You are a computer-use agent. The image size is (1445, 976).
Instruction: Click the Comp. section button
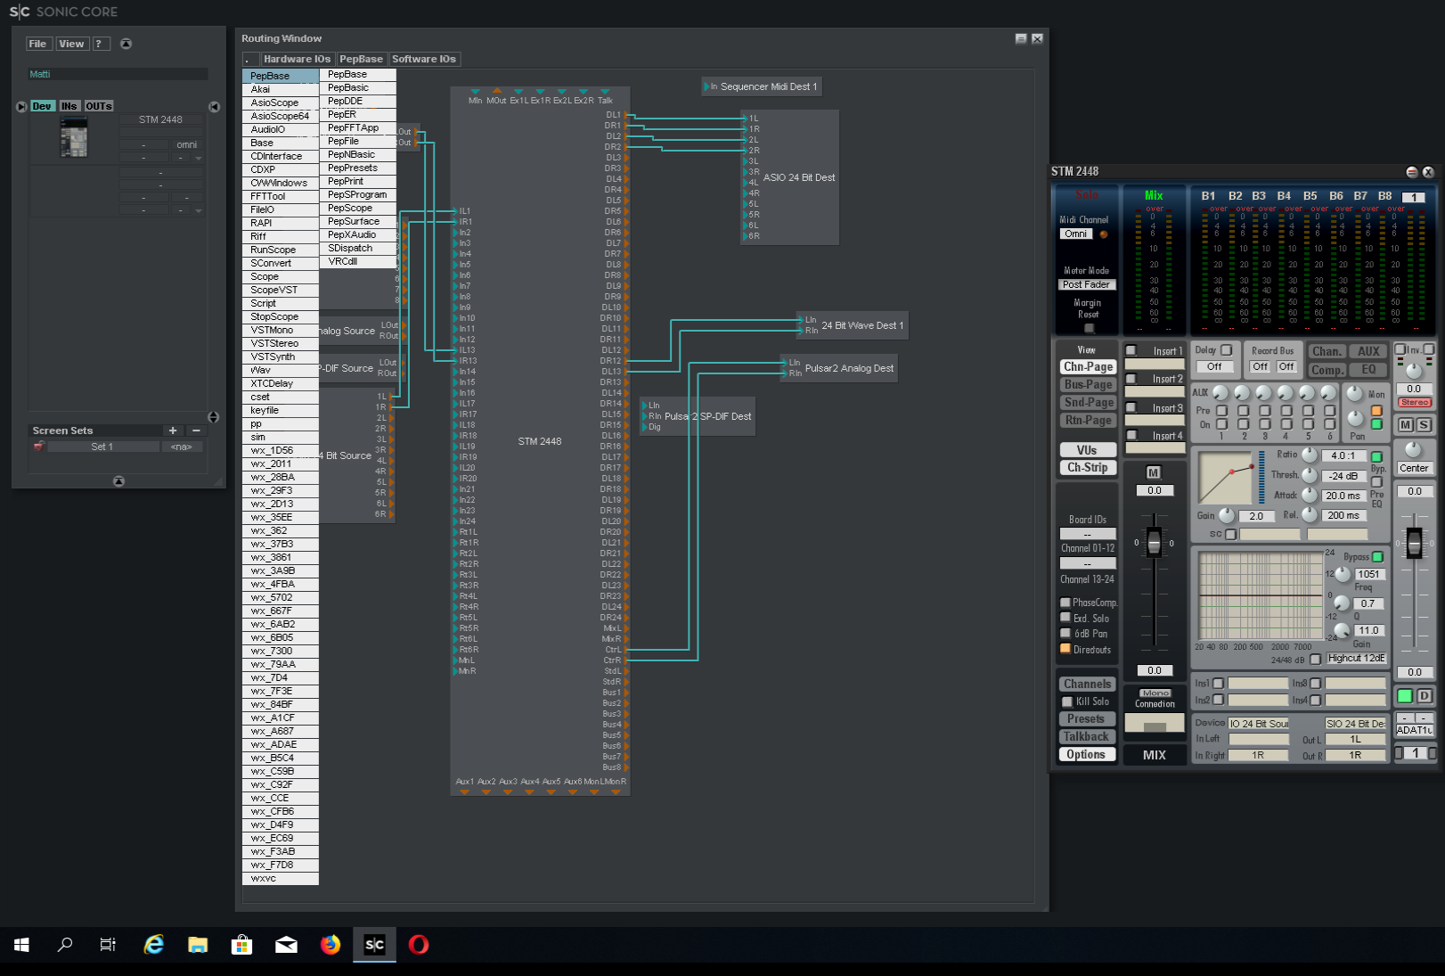click(1327, 370)
